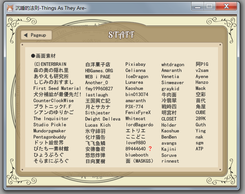The height and width of the screenshot is (194, 245).
Task: Click the ATP credit entry
Action: tap(199, 149)
